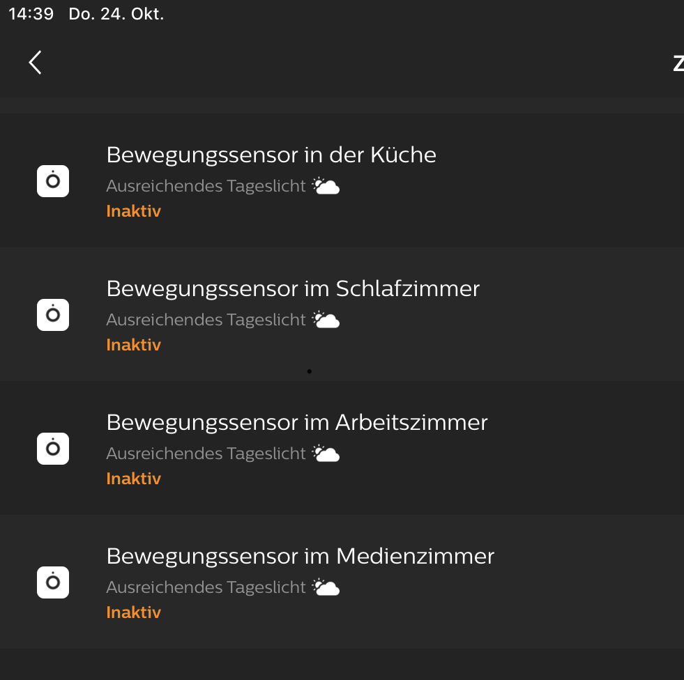Tap Ausreichendes Tageslicht under the Küche sensor
Screen dimensions: 684x680
tap(206, 186)
